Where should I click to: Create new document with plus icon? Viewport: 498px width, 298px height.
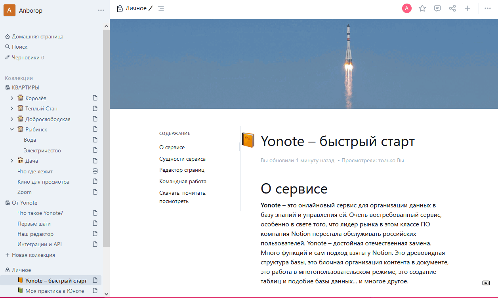pos(467,8)
